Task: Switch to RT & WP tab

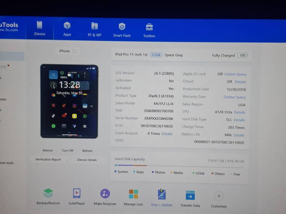Action: pos(94,30)
